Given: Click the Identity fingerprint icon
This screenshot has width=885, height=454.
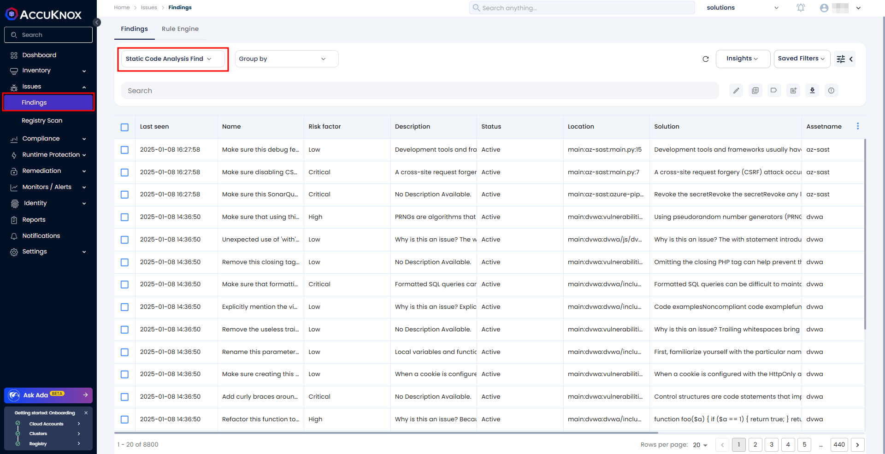Looking at the screenshot, I should click(x=15, y=203).
